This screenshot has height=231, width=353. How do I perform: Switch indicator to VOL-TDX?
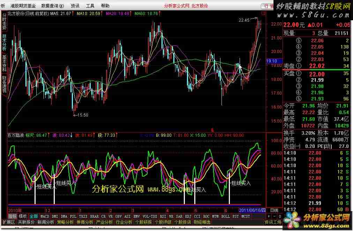tap(150, 216)
